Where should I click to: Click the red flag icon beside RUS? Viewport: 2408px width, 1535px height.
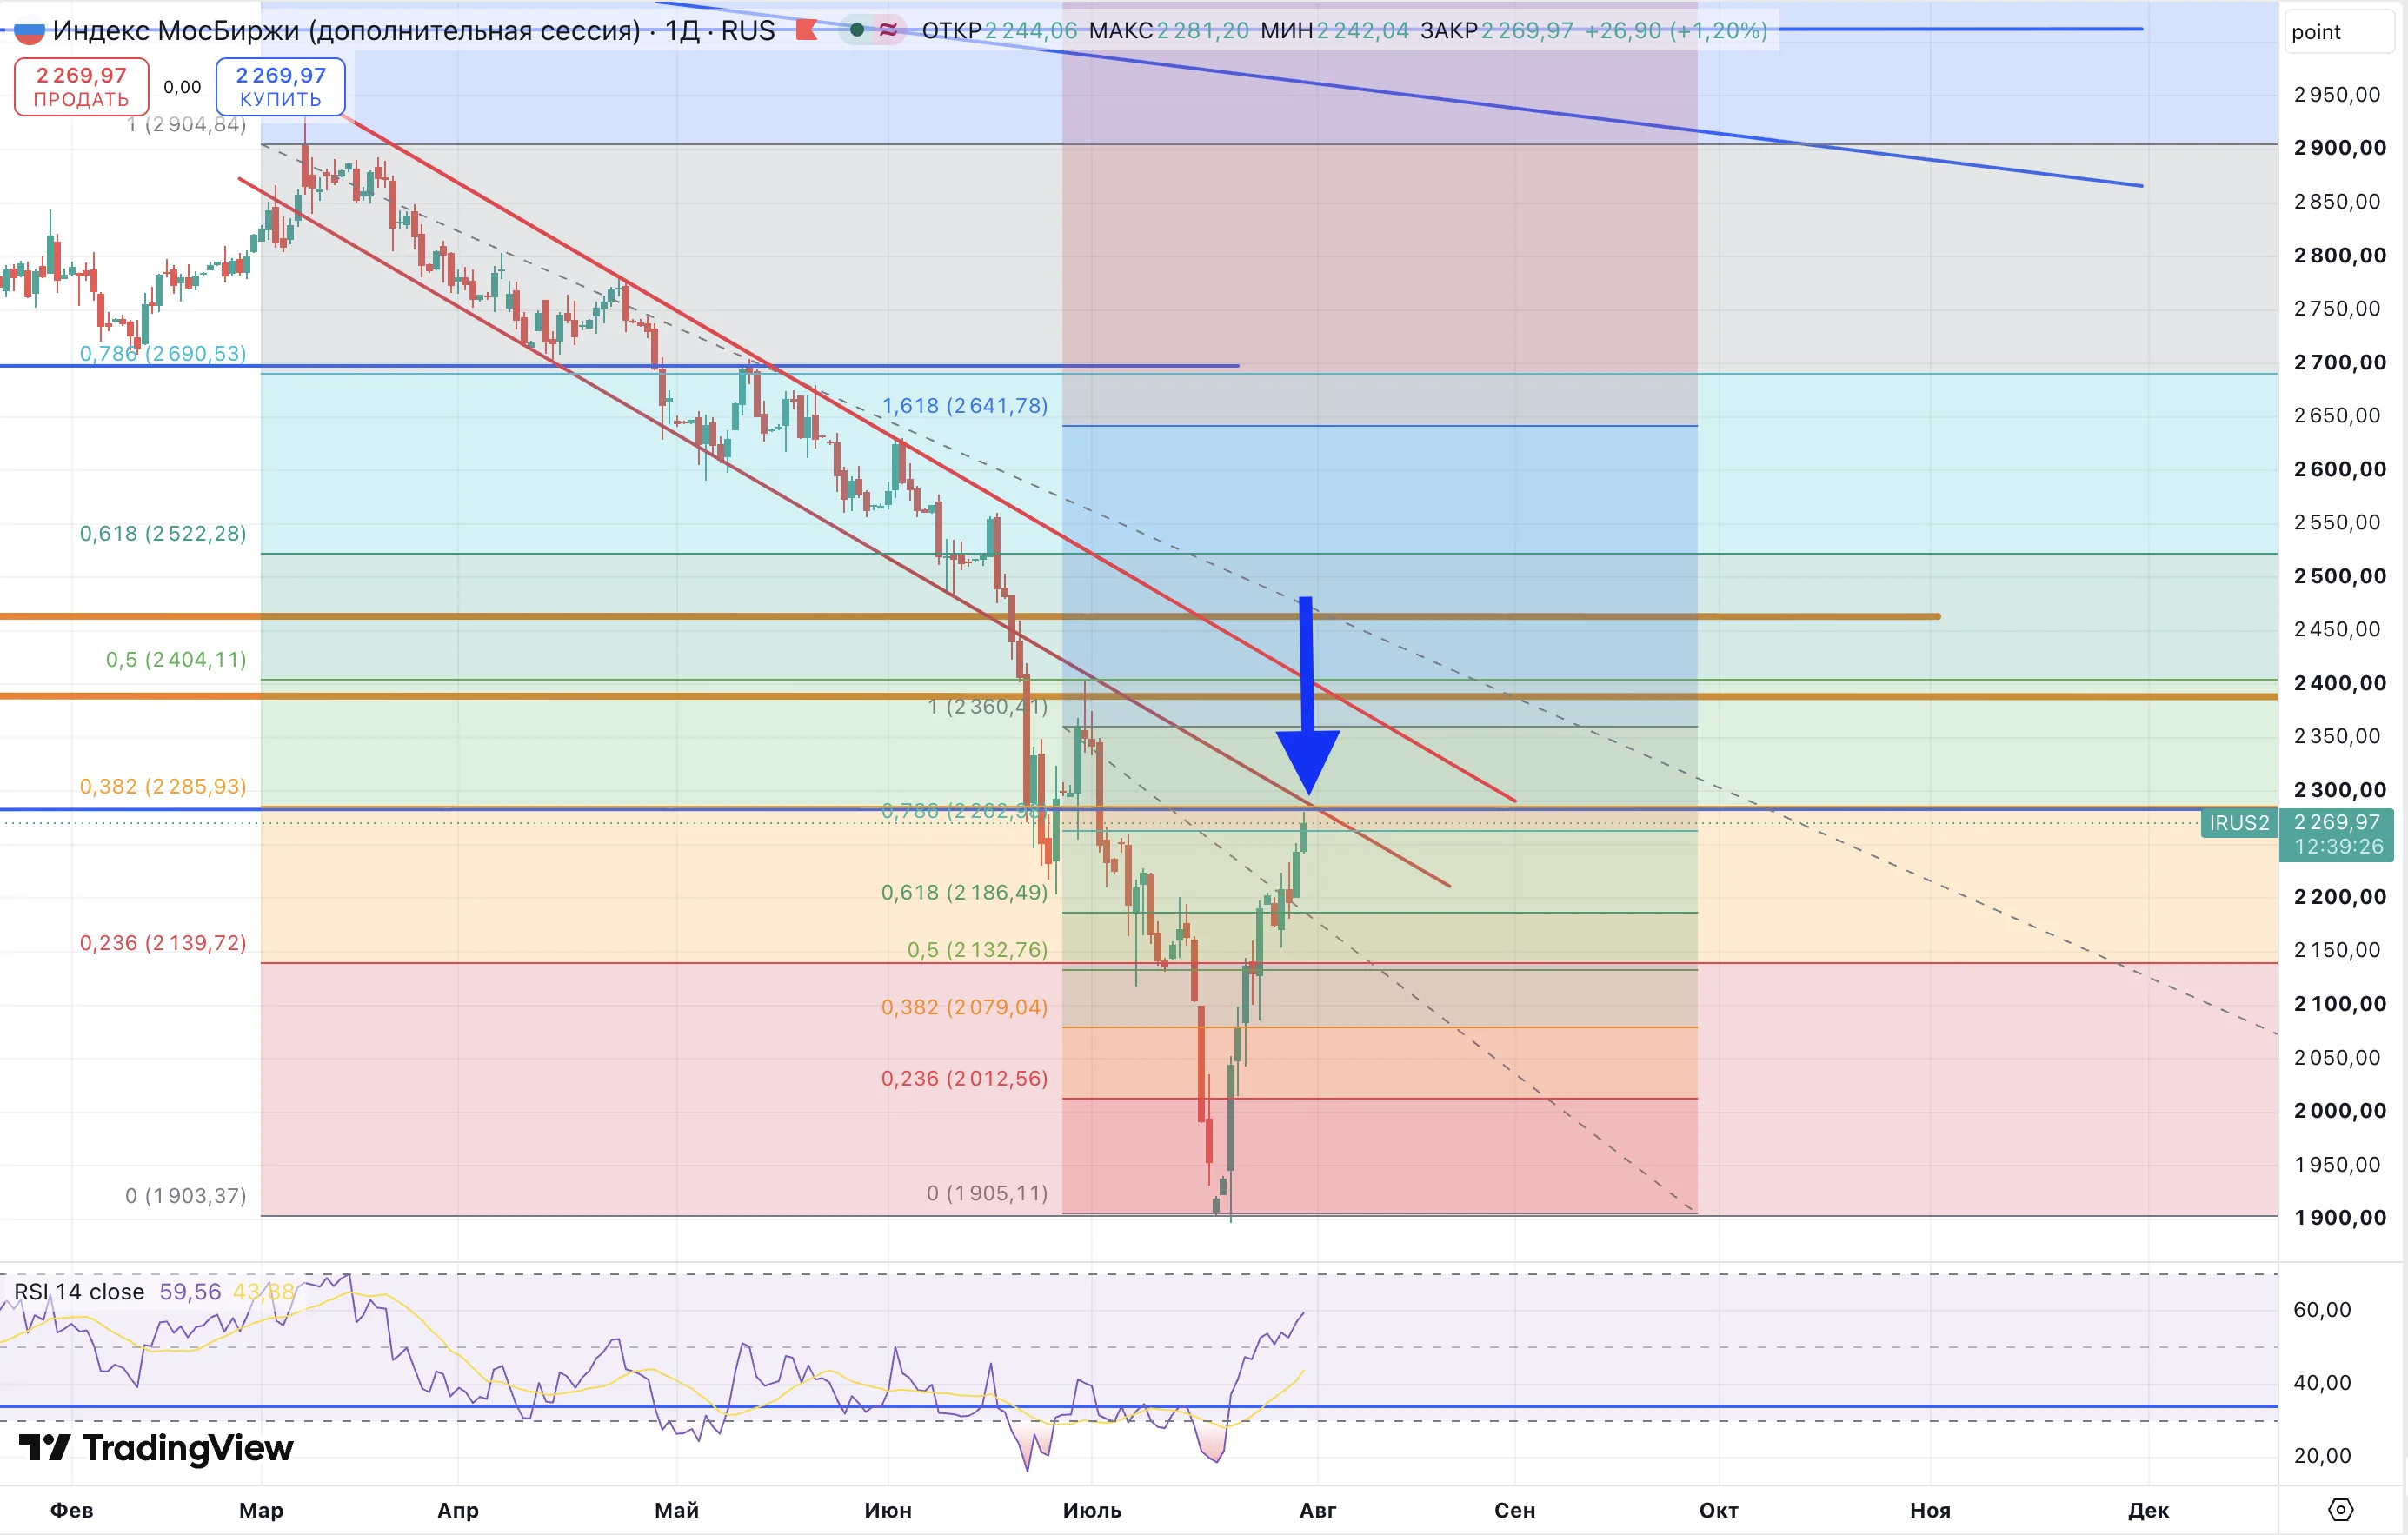pyautogui.click(x=806, y=30)
